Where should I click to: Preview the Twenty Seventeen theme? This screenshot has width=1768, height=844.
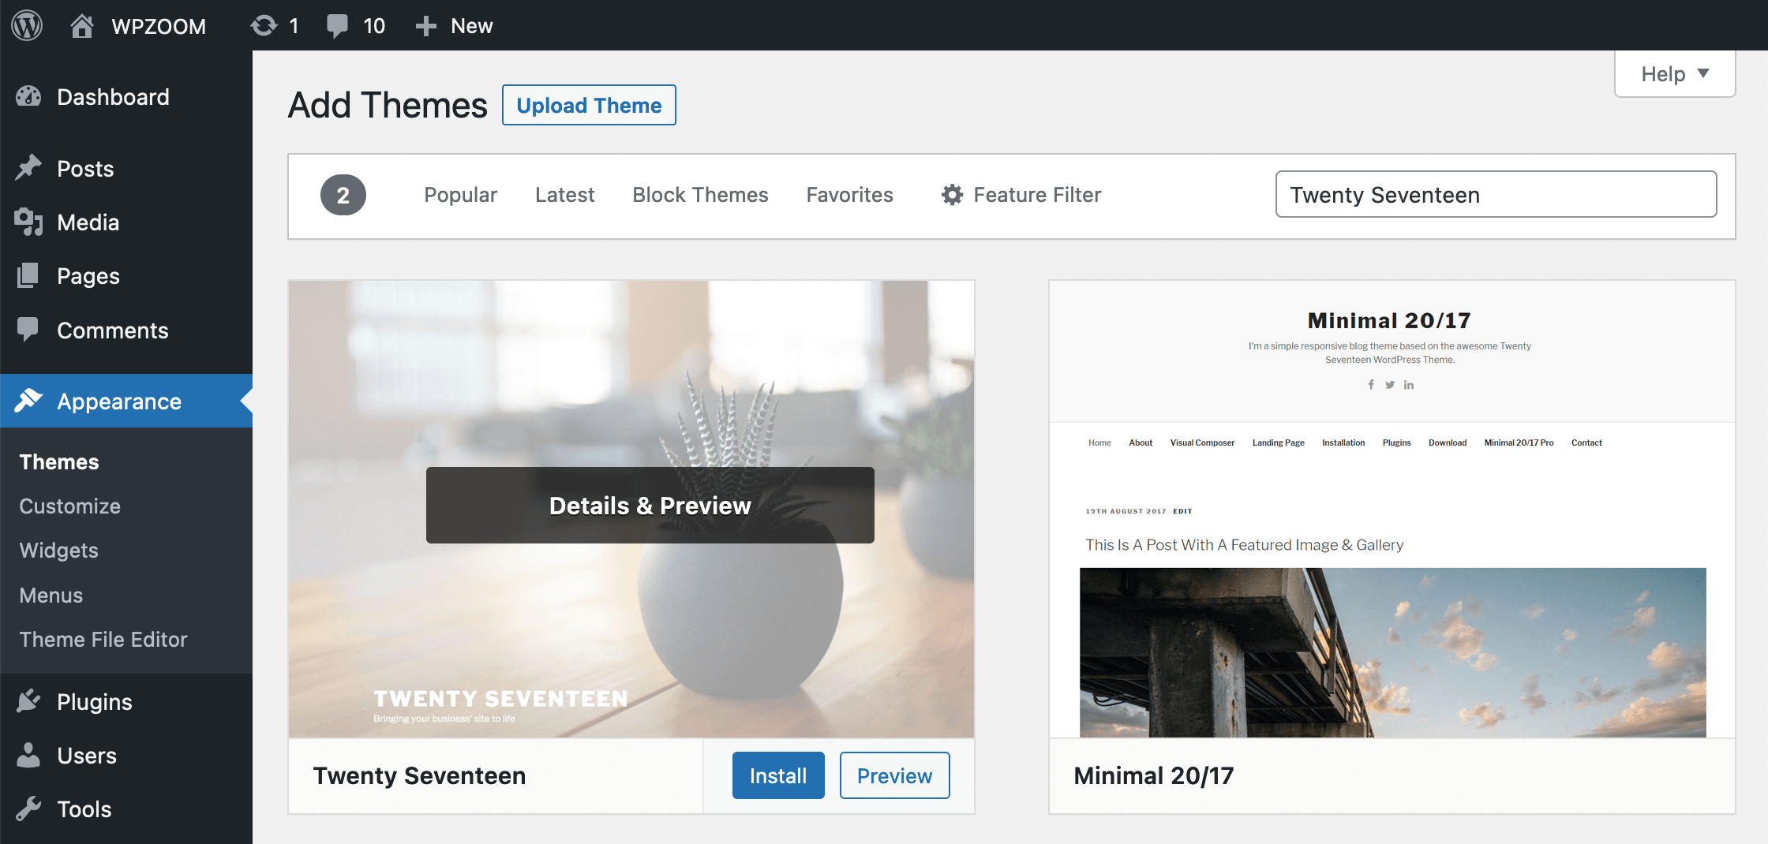pos(895,775)
